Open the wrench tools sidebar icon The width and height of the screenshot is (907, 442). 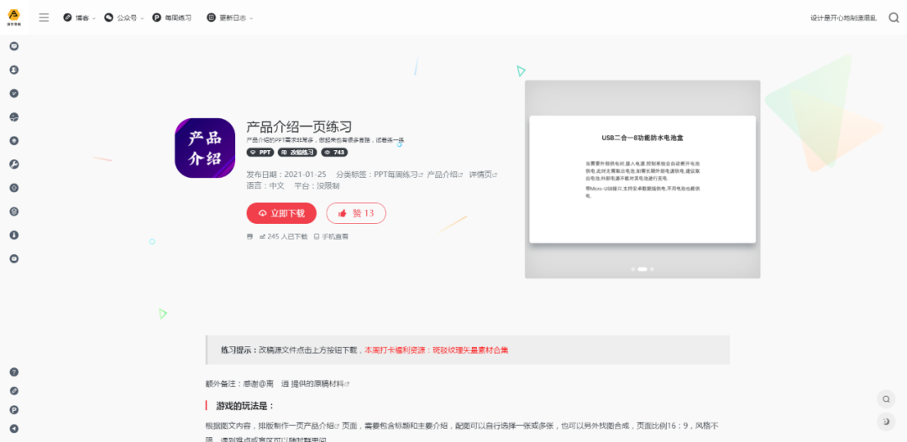click(x=14, y=164)
